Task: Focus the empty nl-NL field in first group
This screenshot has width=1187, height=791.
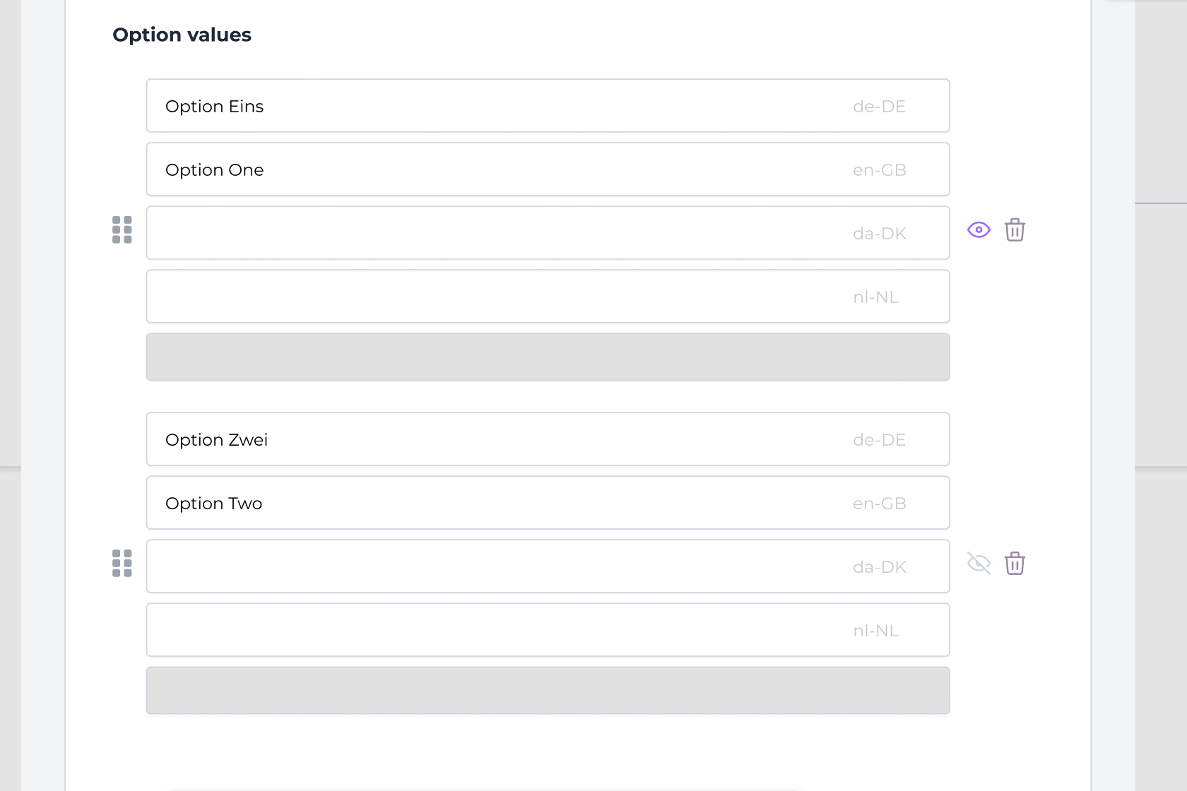Action: [495, 297]
